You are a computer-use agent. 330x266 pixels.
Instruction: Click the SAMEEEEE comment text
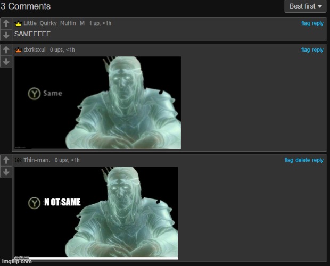click(32, 34)
